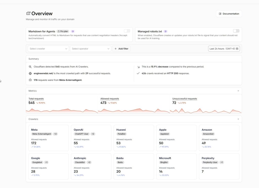Expand the +2 tag on Meta card
This screenshot has height=188, width=259.
coord(55,134)
